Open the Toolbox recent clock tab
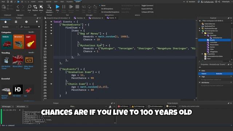 click(x=26, y=22)
